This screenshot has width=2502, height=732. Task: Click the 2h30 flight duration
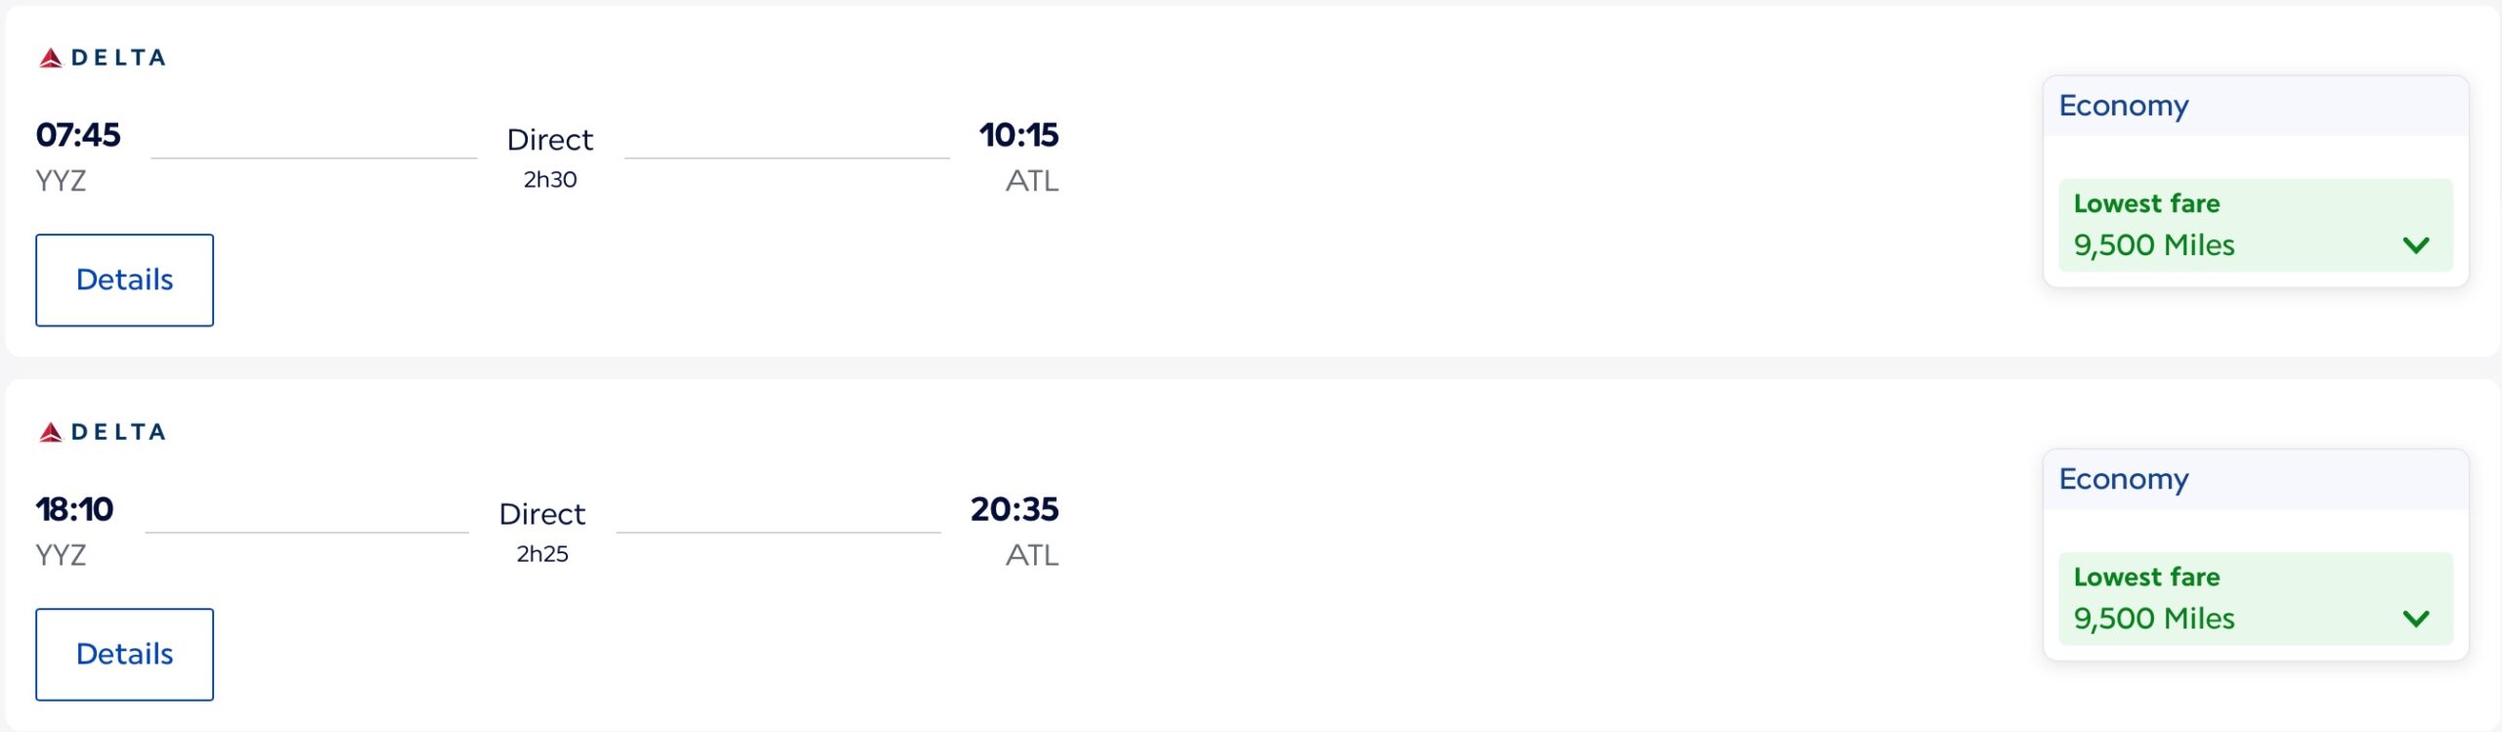point(549,180)
